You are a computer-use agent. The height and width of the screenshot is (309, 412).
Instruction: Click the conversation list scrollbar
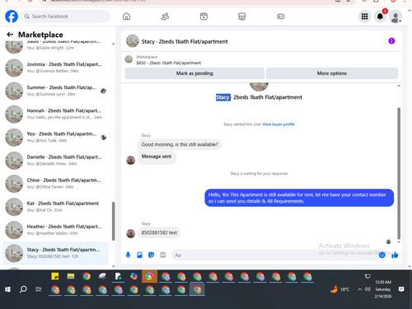click(114, 221)
